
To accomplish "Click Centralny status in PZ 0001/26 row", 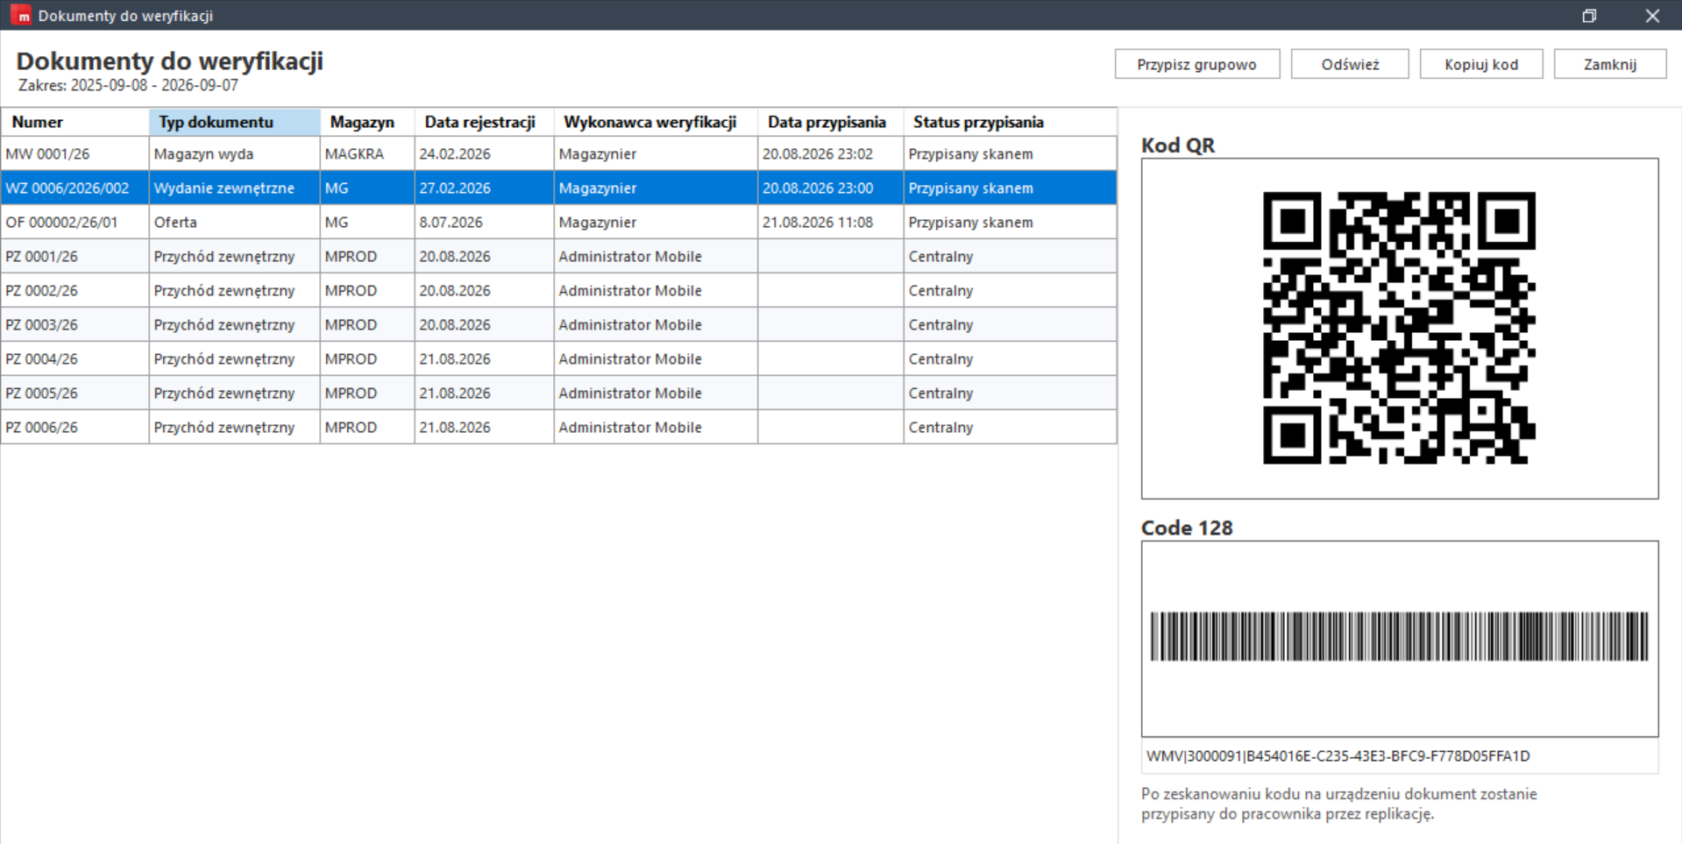I will click(1011, 256).
